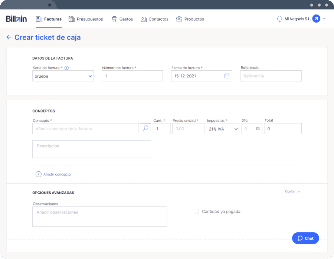Screen dimensions: 334x259
Task: Click the Referencia input field
Action: (271, 76)
